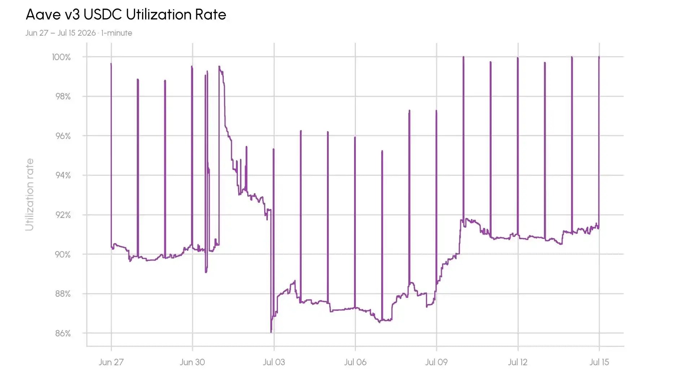
Task: Click the Jul 09 x-axis label
Action: pos(436,362)
